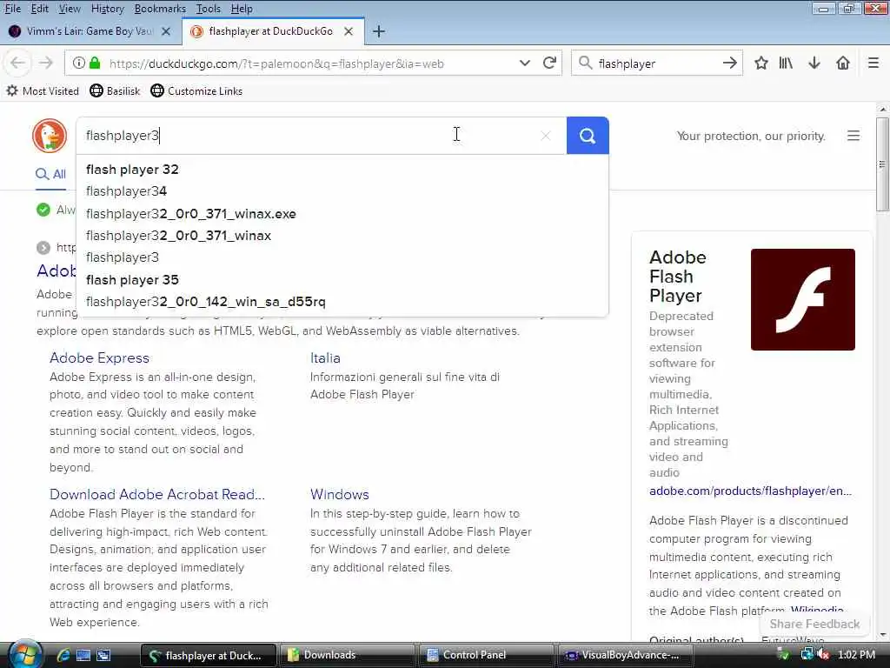Viewport: 890px width, 668px height.
Task: Close the flashplayer at DuckDuckGo tab
Action: pyautogui.click(x=349, y=31)
